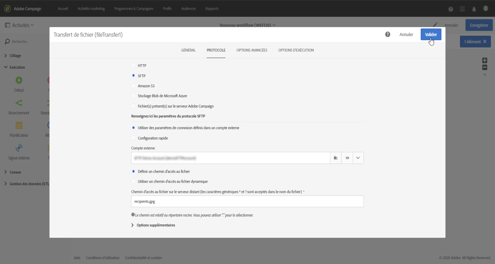Select Définir un chemin d'accès au fichier

click(x=133, y=172)
